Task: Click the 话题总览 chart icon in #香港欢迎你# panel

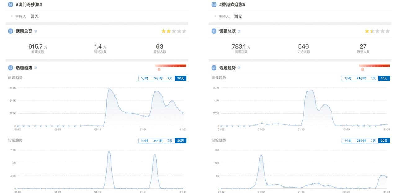Action: click(214, 31)
